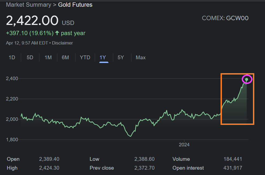View the 5Y price history tab
Screen dimensions: 265x175
(x=121, y=57)
